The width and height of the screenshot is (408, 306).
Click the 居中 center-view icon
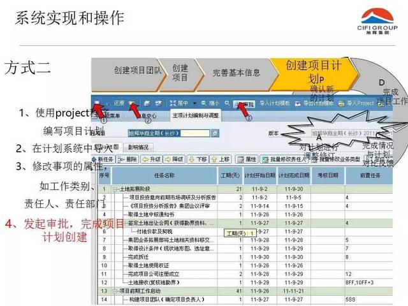[173, 103]
